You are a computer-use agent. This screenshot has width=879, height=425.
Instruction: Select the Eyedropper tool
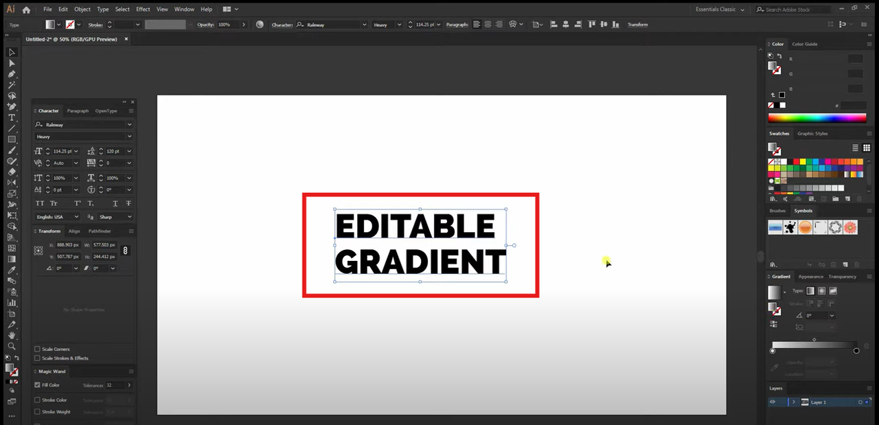coord(12,270)
